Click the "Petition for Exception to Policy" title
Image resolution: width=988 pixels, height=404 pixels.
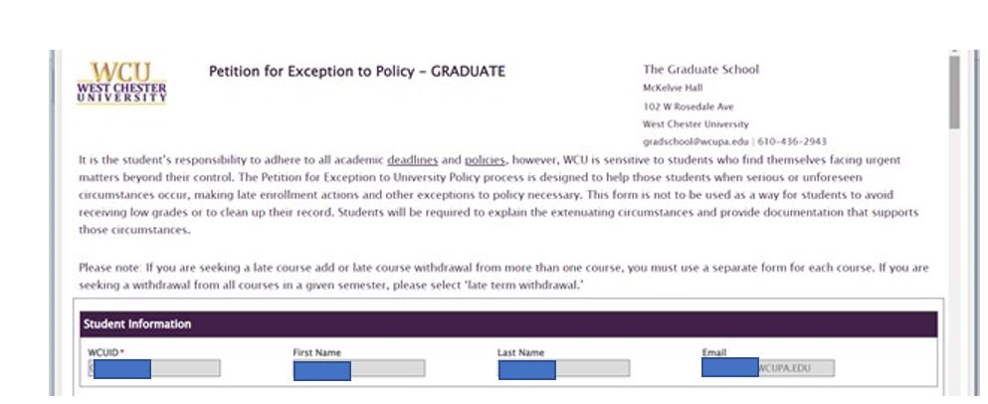pos(356,72)
